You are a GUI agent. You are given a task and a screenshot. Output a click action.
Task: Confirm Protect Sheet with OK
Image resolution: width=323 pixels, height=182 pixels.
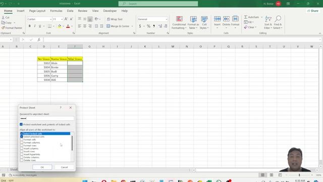click(42, 167)
